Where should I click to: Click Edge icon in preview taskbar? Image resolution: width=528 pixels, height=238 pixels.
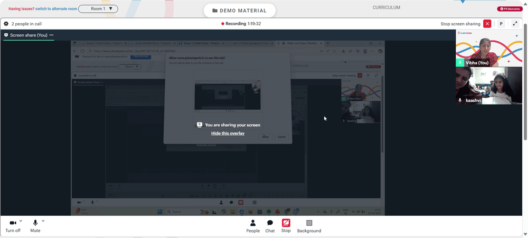pyautogui.click(x=241, y=212)
